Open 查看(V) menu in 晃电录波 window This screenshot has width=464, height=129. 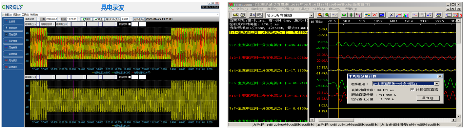pos(8,15)
